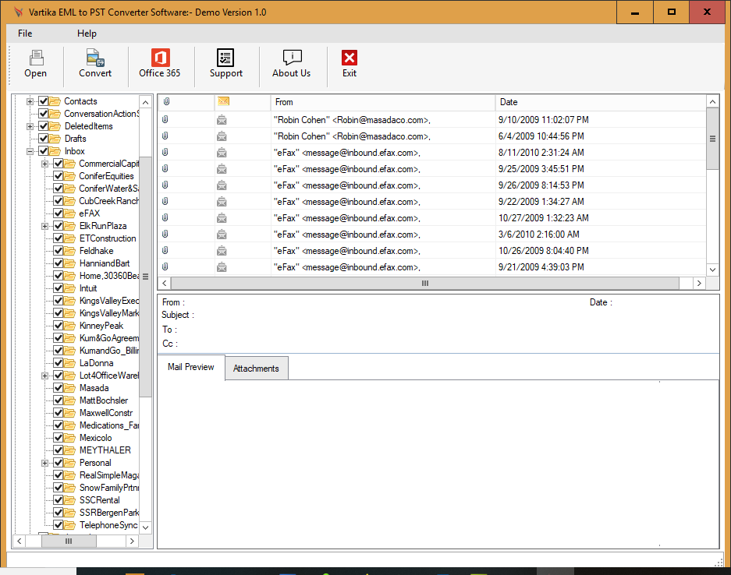Image resolution: width=731 pixels, height=575 pixels.
Task: Click attachment clip of 9/22/2009 eFax message
Action: coord(165,201)
